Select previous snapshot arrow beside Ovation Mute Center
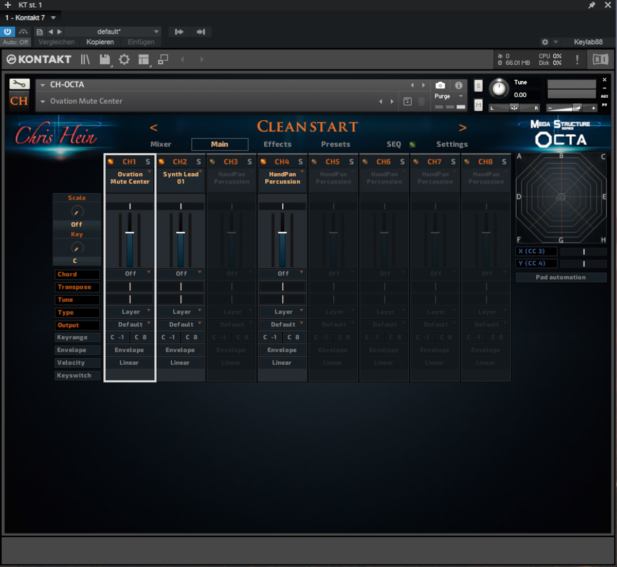Viewport: 617px width, 567px height. pyautogui.click(x=381, y=101)
